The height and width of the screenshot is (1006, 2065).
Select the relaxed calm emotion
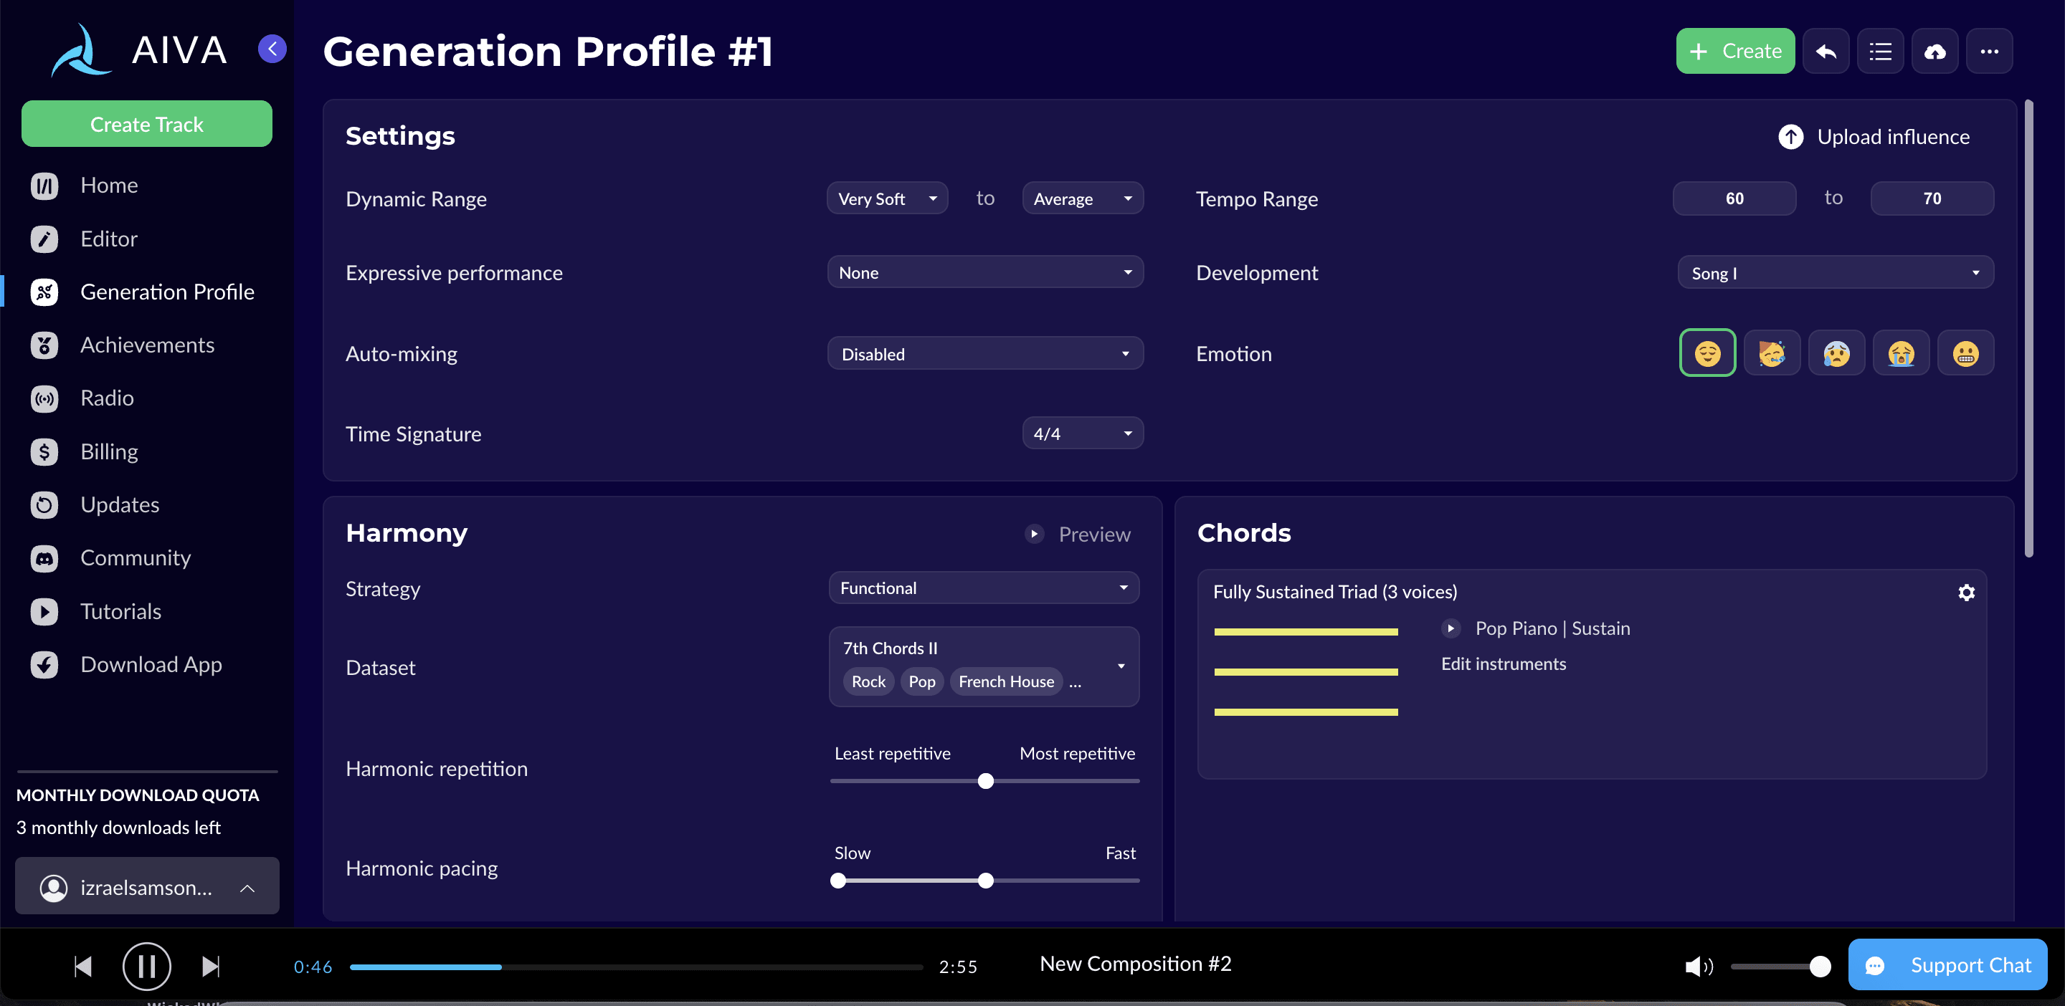pyautogui.click(x=1707, y=353)
